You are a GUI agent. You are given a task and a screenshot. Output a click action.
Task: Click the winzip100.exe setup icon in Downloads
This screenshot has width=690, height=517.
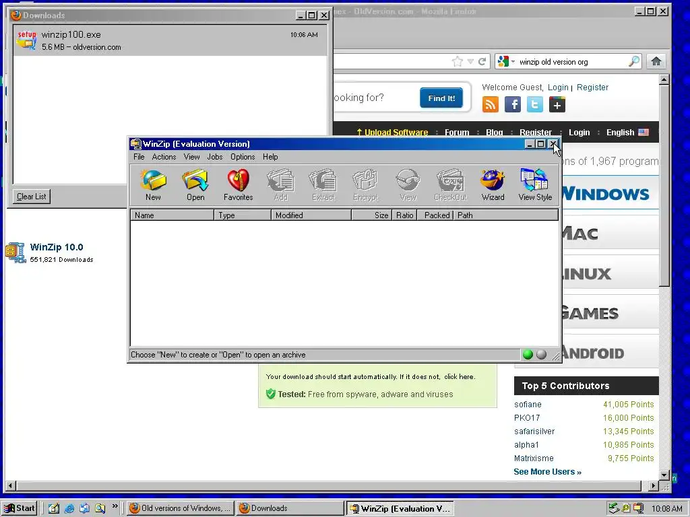pyautogui.click(x=26, y=40)
